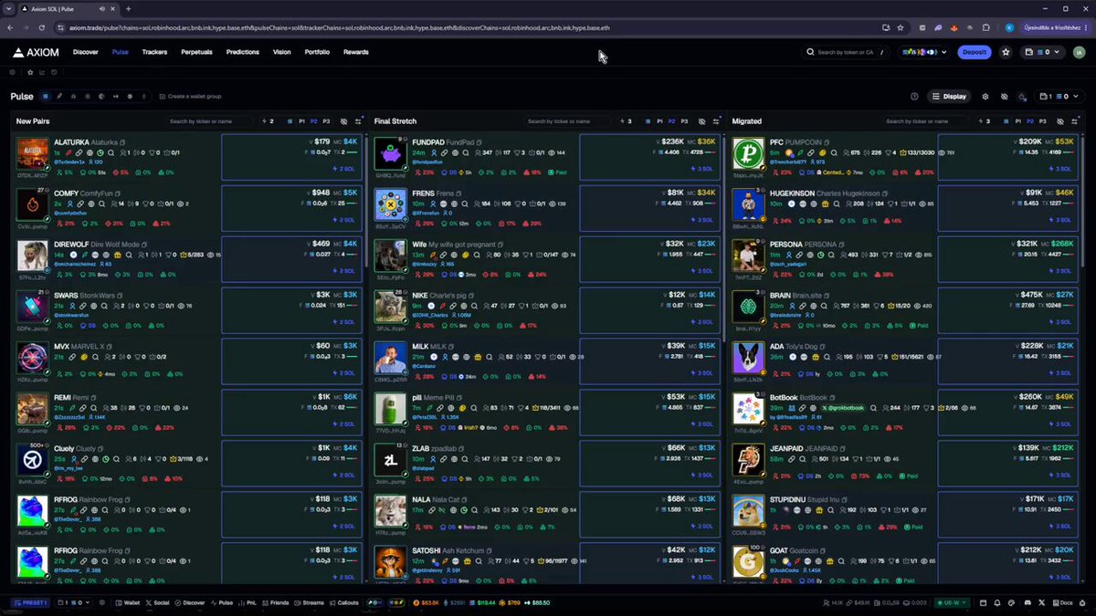Open the chain selector dropdown in the header

point(923,52)
